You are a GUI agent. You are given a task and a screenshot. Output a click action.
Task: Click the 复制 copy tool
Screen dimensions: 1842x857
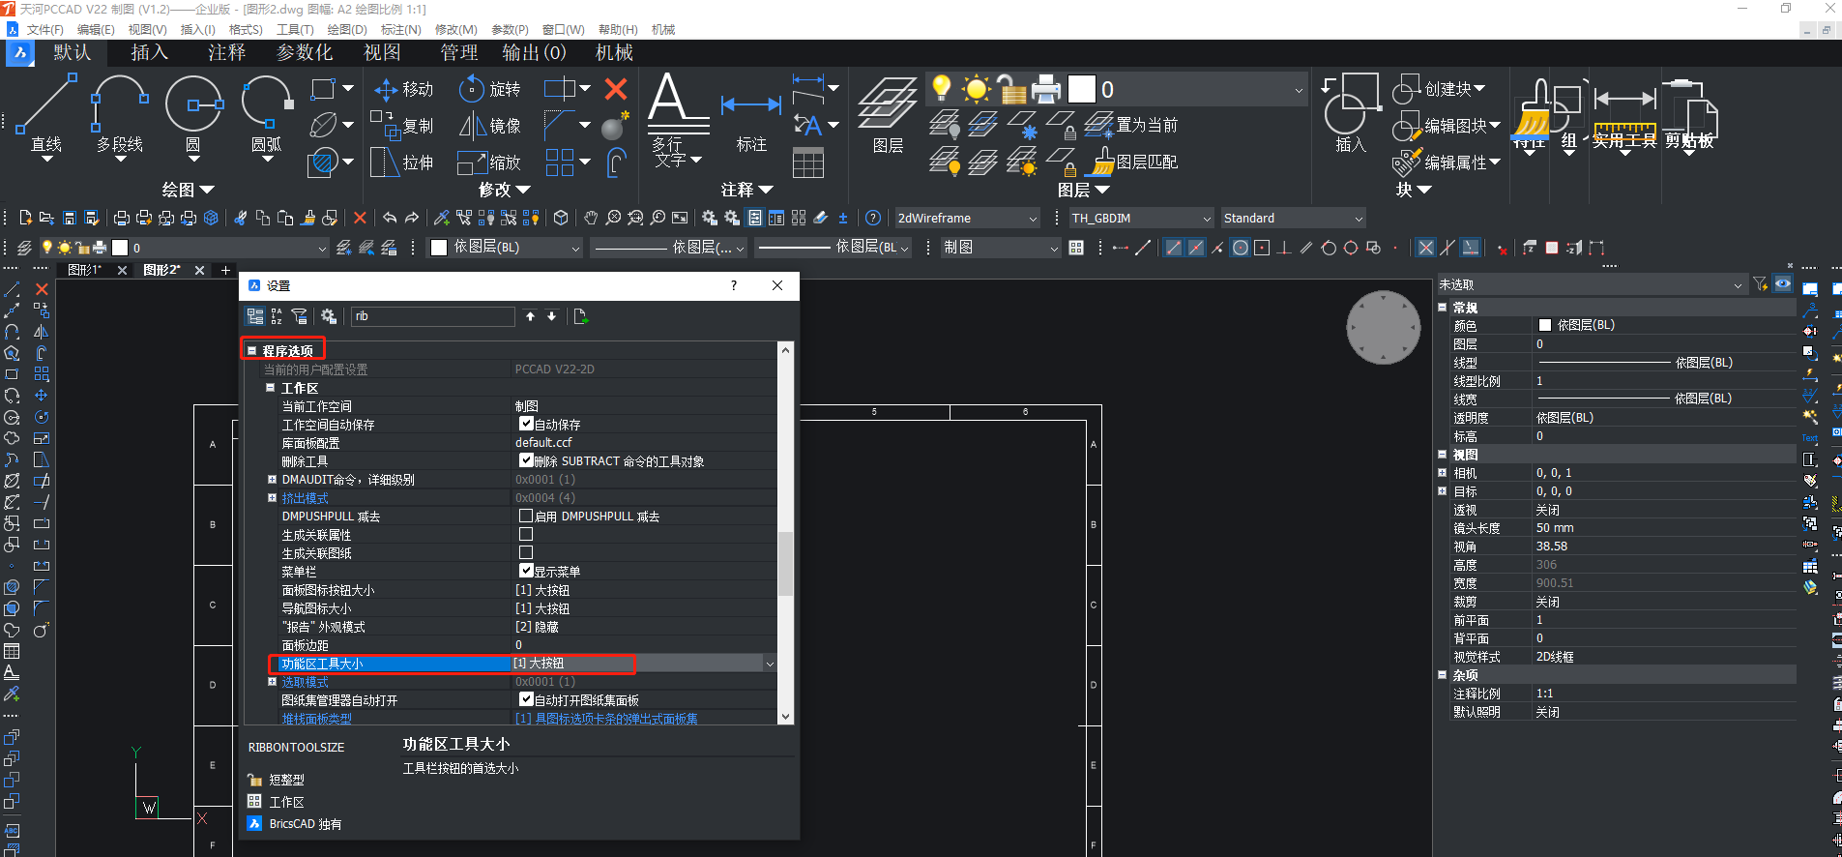pos(403,126)
